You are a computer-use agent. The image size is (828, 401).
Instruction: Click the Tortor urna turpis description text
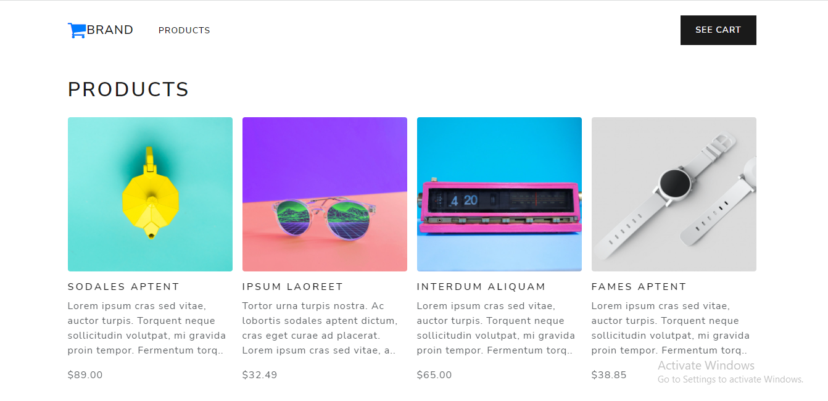point(320,328)
